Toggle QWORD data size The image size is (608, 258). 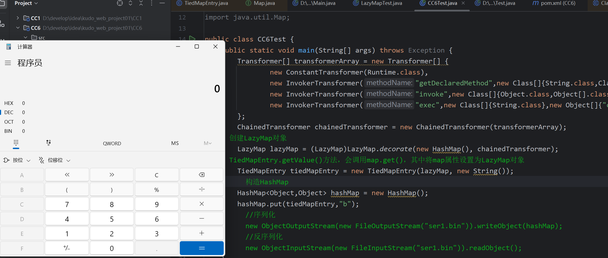(112, 143)
